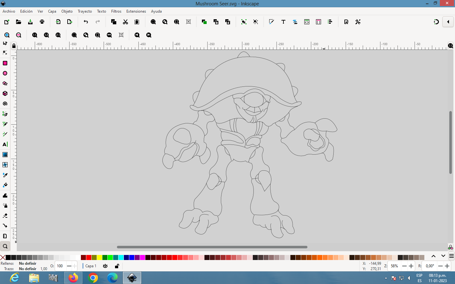Create a new document with toolbar icon
Screen dimensions: 455x284
pos(7,22)
